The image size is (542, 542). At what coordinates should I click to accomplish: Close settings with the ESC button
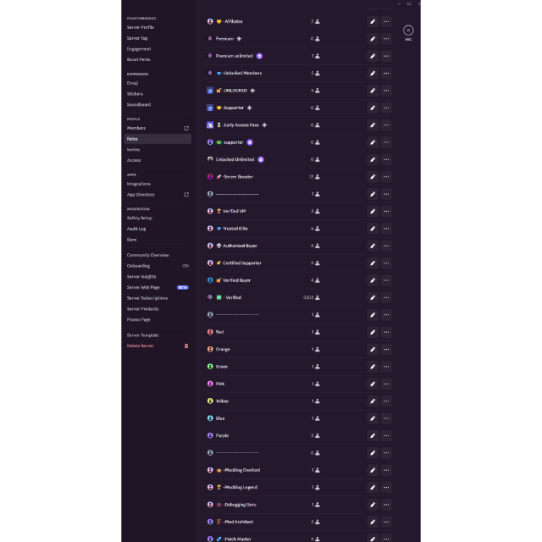(408, 30)
